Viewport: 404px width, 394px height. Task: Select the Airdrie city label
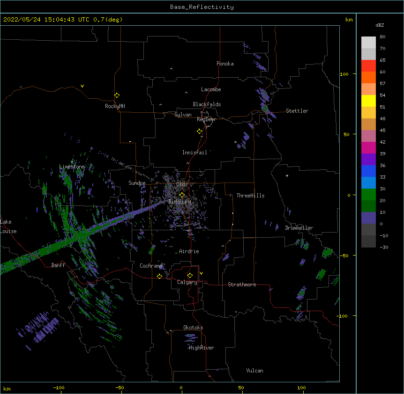189,252
